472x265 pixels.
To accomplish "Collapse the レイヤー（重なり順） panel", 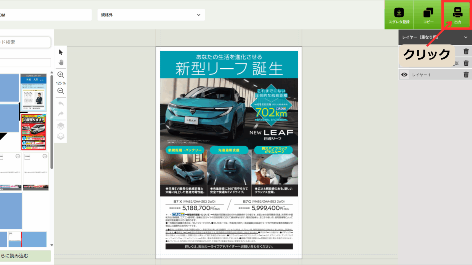I will (x=466, y=37).
